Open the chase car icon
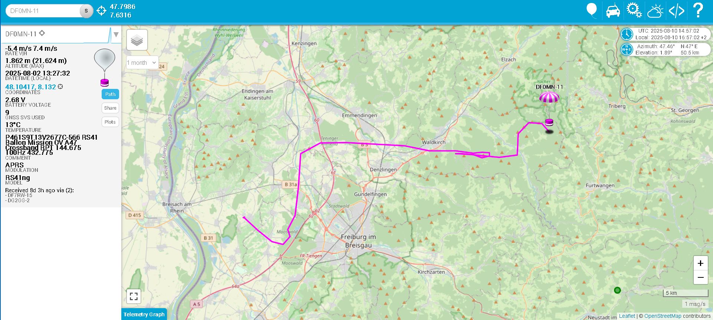 click(613, 10)
